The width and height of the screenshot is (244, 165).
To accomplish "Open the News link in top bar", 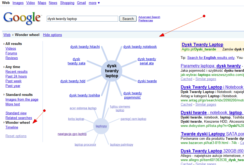I will pyautogui.click(x=53, y=3).
